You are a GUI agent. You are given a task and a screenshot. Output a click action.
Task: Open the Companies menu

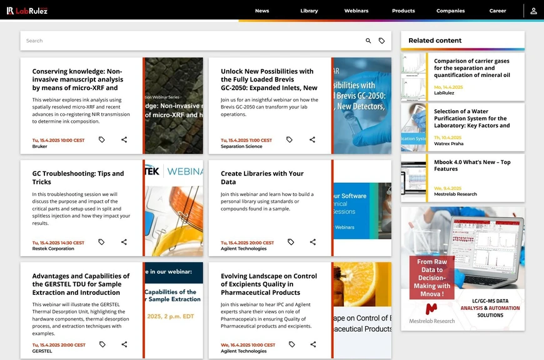[x=451, y=11]
